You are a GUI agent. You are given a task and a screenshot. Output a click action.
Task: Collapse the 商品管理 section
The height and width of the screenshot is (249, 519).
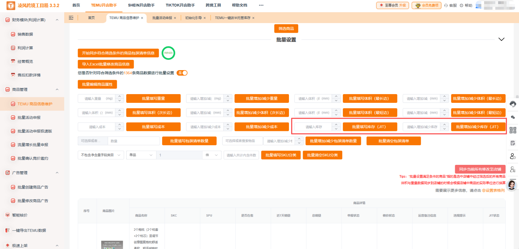click(x=57, y=90)
